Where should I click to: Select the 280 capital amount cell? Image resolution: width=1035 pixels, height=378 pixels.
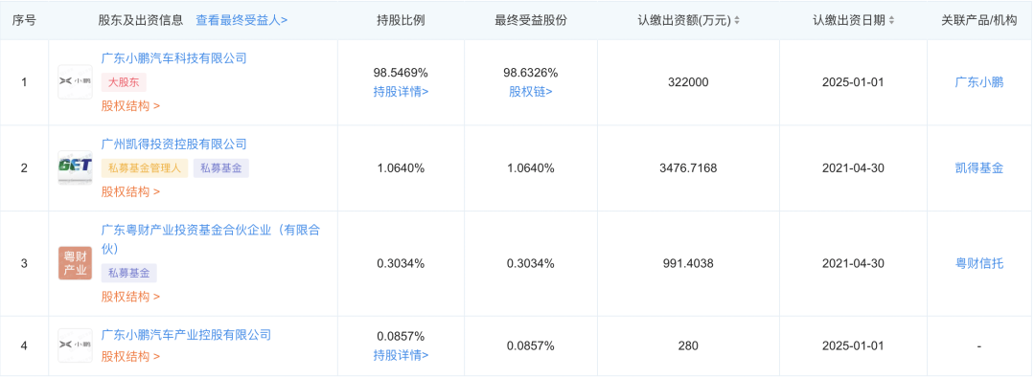pos(688,345)
